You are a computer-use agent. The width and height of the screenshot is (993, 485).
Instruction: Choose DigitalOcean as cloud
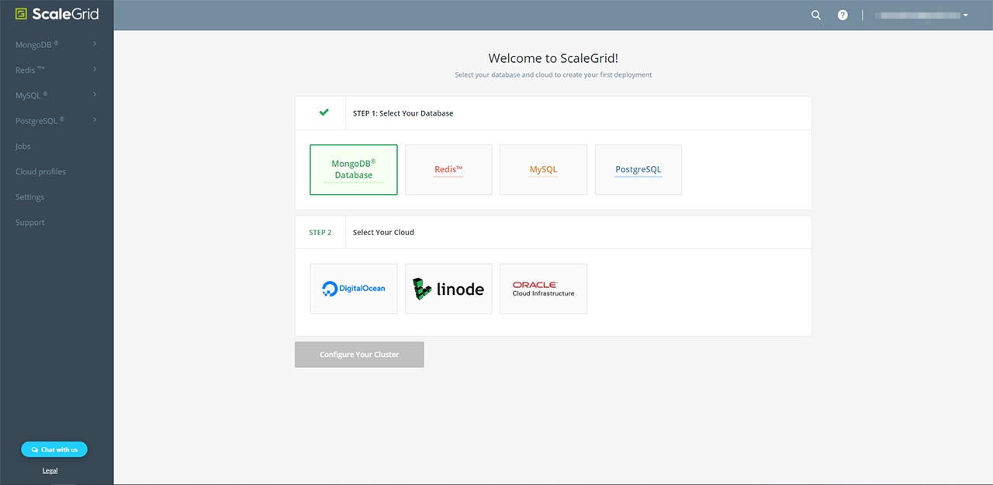[x=354, y=289]
